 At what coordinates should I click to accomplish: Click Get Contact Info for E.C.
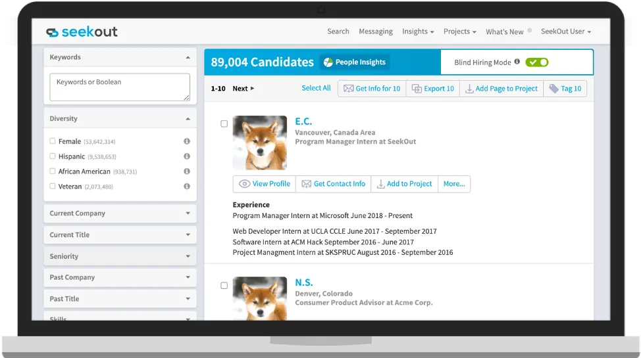pyautogui.click(x=333, y=184)
